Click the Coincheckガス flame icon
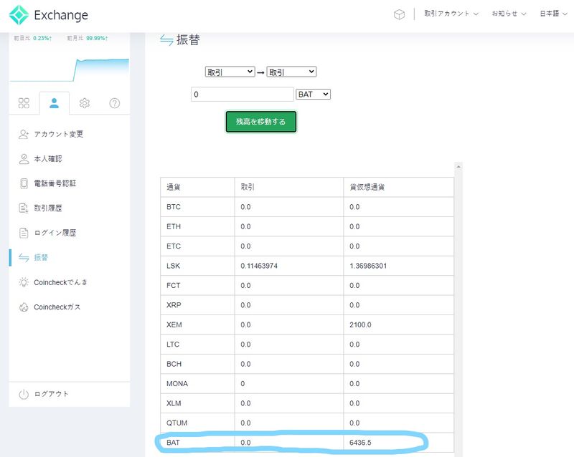Image resolution: width=574 pixels, height=457 pixels. [x=24, y=307]
